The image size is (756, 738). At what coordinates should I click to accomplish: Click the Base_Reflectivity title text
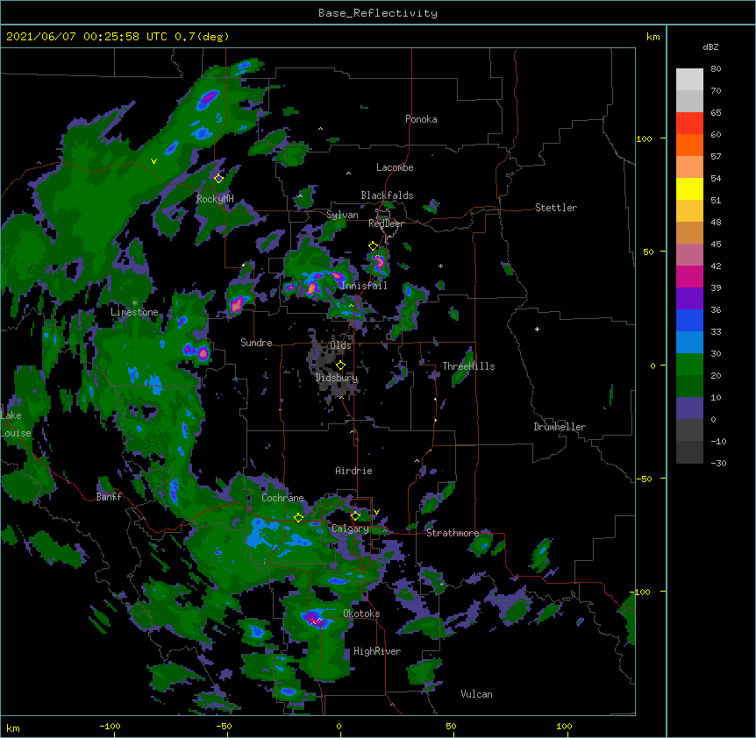pos(378,13)
